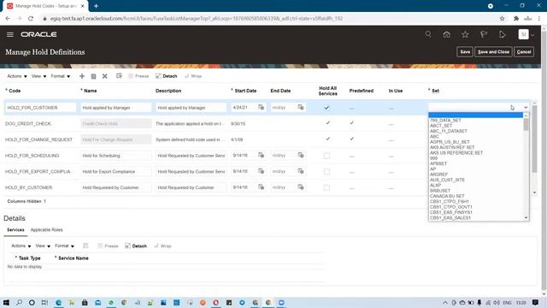Open Task View on taskbar
Image resolution: width=547 pixels, height=308 pixels.
(x=44, y=302)
